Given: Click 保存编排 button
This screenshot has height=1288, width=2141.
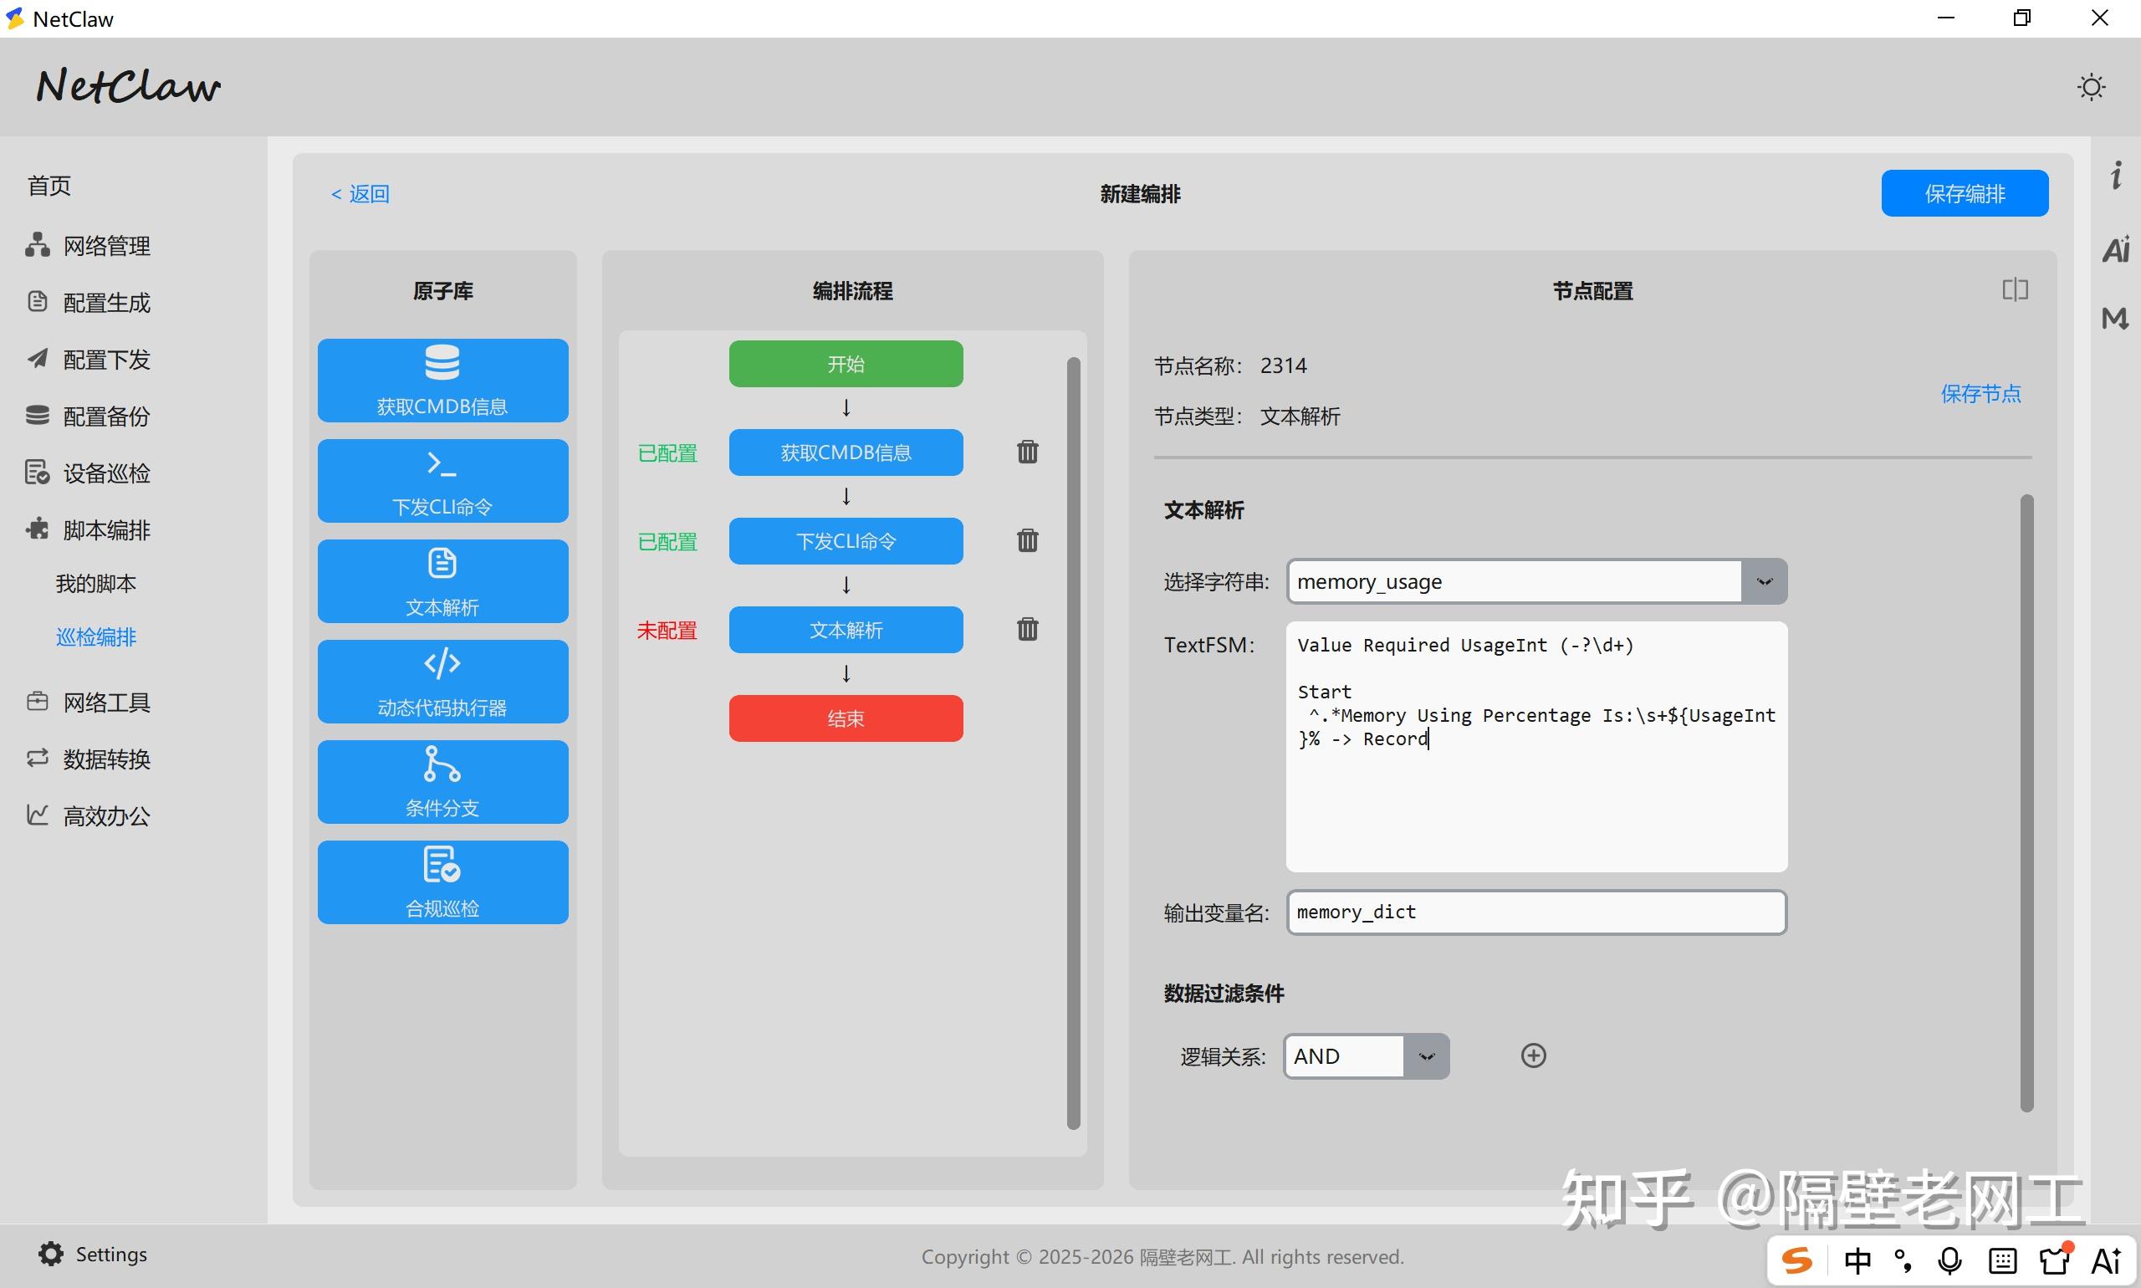Looking at the screenshot, I should pos(1964,192).
